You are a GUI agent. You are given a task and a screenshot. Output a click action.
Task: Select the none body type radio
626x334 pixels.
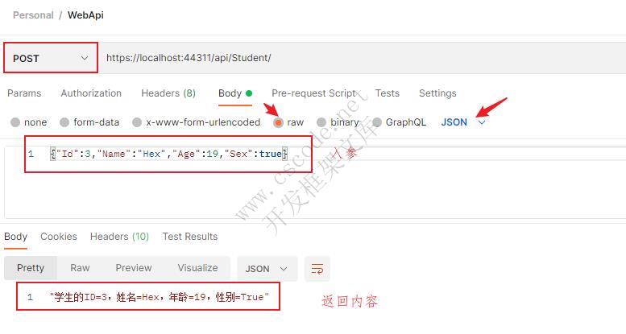[x=15, y=122]
